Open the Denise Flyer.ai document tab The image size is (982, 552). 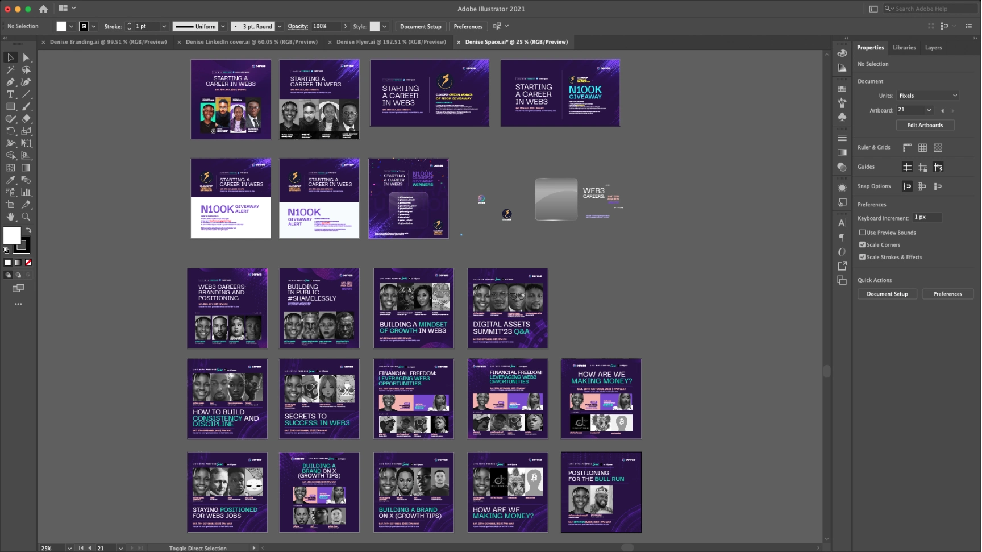[390, 42]
